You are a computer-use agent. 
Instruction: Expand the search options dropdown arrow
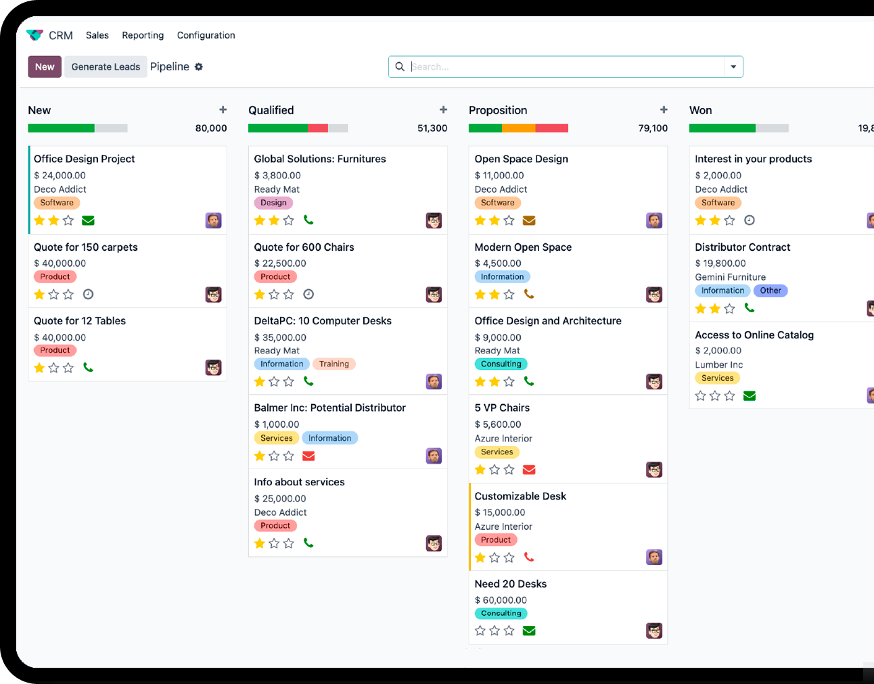(733, 67)
